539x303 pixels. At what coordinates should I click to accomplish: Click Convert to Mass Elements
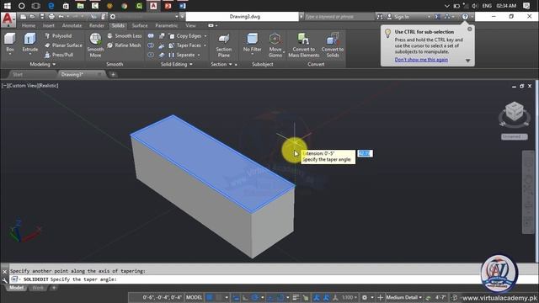(303, 45)
